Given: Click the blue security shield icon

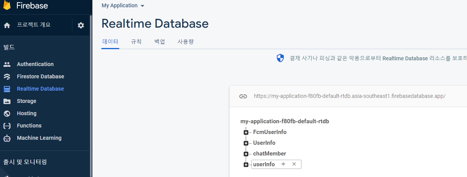Looking at the screenshot, I should pos(280,58).
